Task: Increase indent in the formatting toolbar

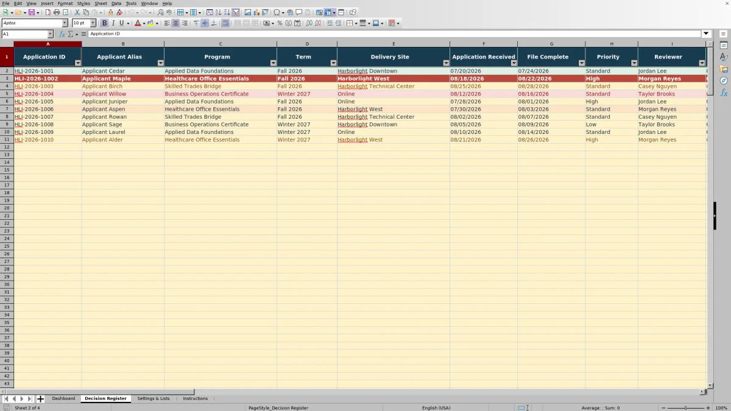Action: (x=330, y=23)
